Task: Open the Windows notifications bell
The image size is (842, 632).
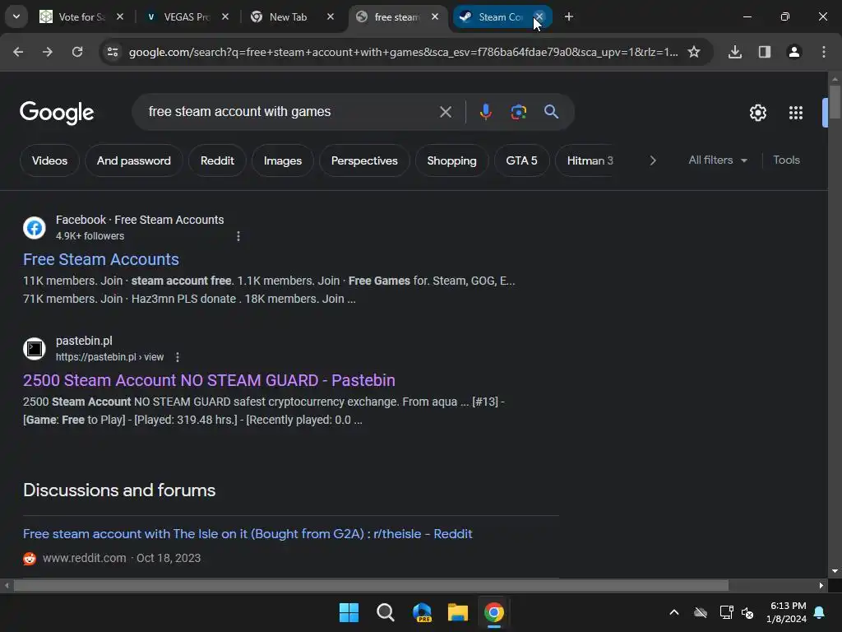Action: pos(820,612)
